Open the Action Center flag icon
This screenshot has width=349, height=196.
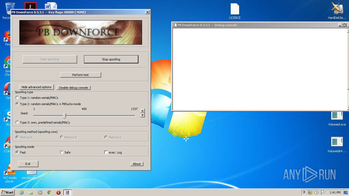coord(323,192)
